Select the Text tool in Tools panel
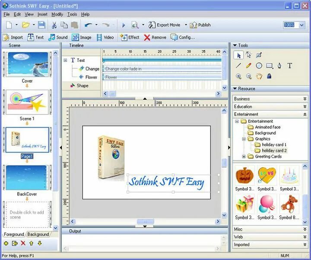The width and height of the screenshot is (311, 260). pos(289,66)
